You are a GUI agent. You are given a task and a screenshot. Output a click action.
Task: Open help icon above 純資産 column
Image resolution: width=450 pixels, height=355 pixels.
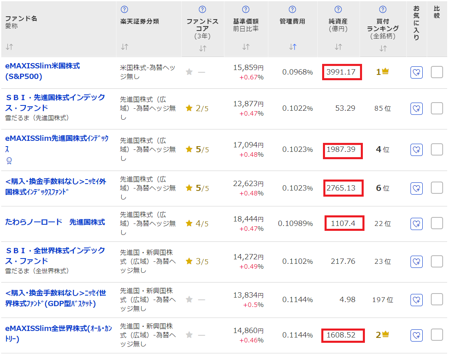[x=338, y=9]
